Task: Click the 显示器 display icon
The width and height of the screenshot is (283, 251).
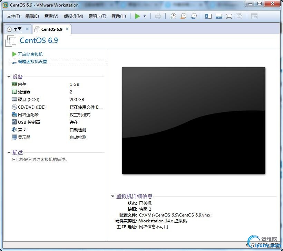Action: point(14,138)
